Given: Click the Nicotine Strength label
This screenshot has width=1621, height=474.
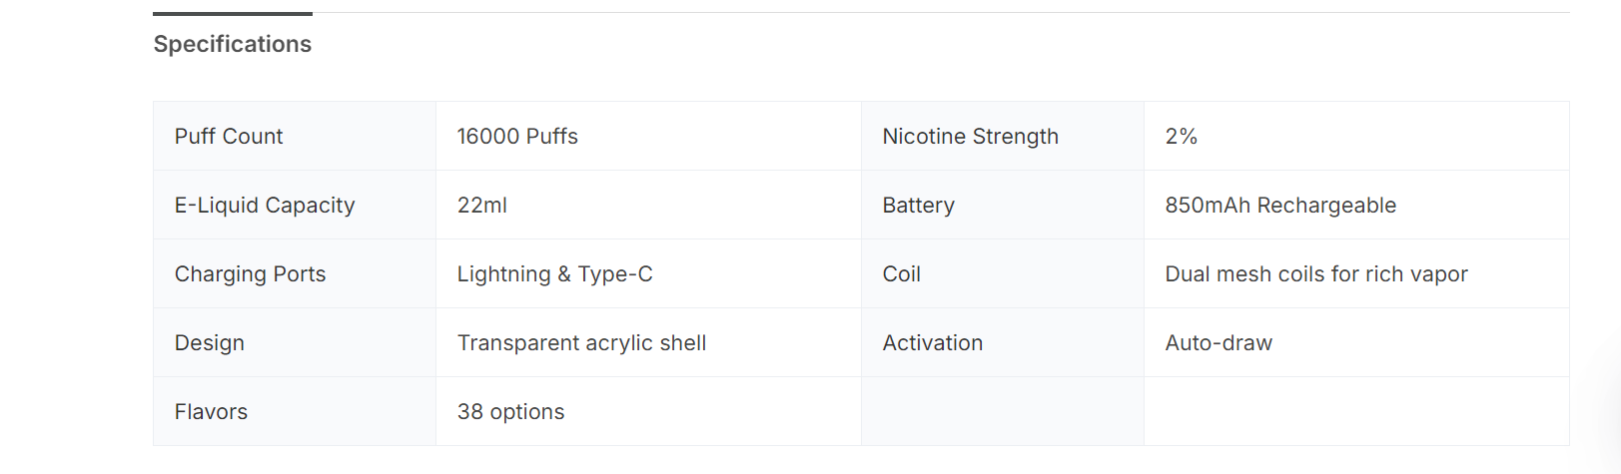Looking at the screenshot, I should pyautogui.click(x=970, y=137).
